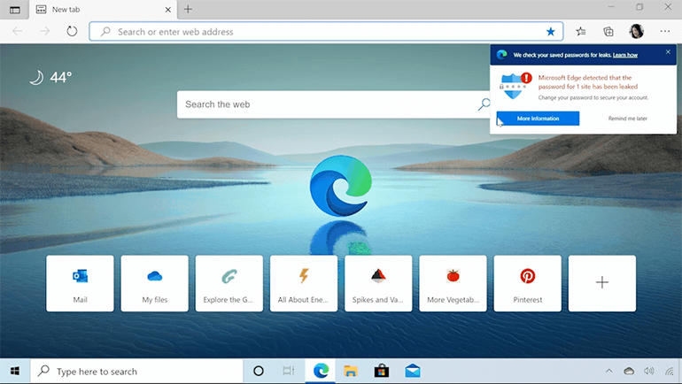The width and height of the screenshot is (682, 384).
Task: Add a new quick link tile
Action: [x=602, y=283]
